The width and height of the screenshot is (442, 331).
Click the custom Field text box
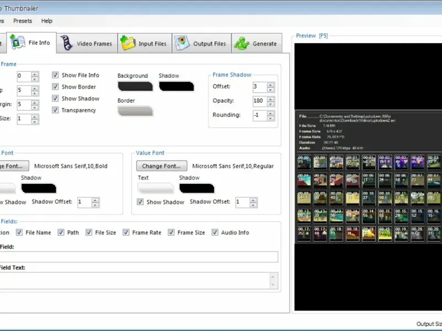[139, 257]
